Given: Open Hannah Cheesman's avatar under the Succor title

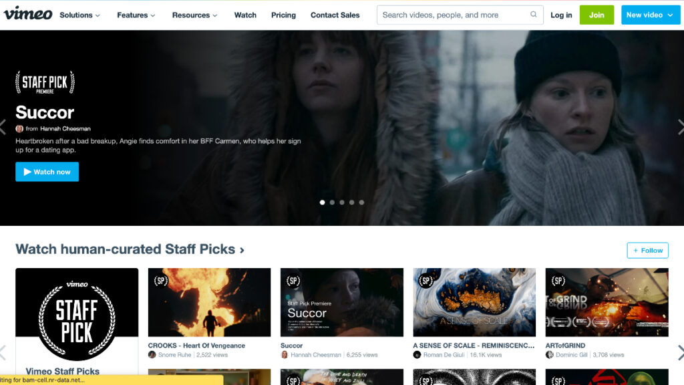Looking at the screenshot, I should point(21,128).
